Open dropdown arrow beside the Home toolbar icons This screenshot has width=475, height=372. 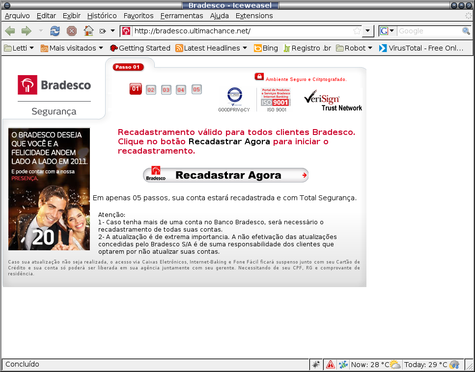click(x=112, y=31)
